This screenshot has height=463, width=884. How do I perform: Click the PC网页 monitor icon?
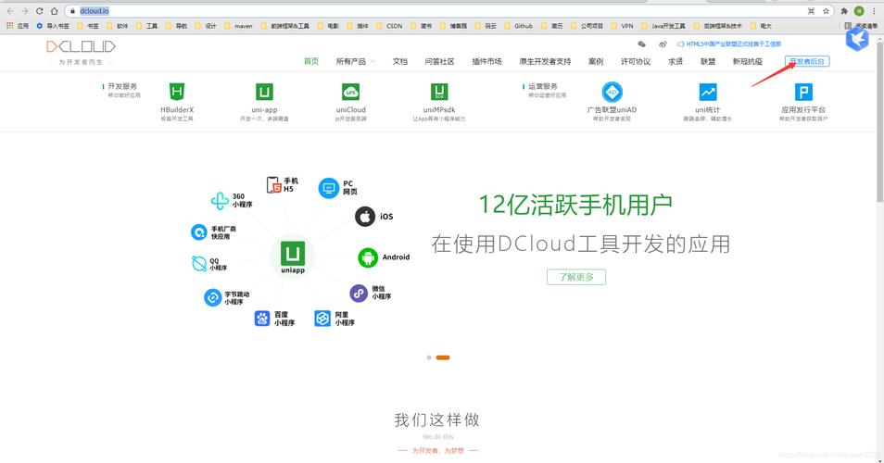click(329, 188)
